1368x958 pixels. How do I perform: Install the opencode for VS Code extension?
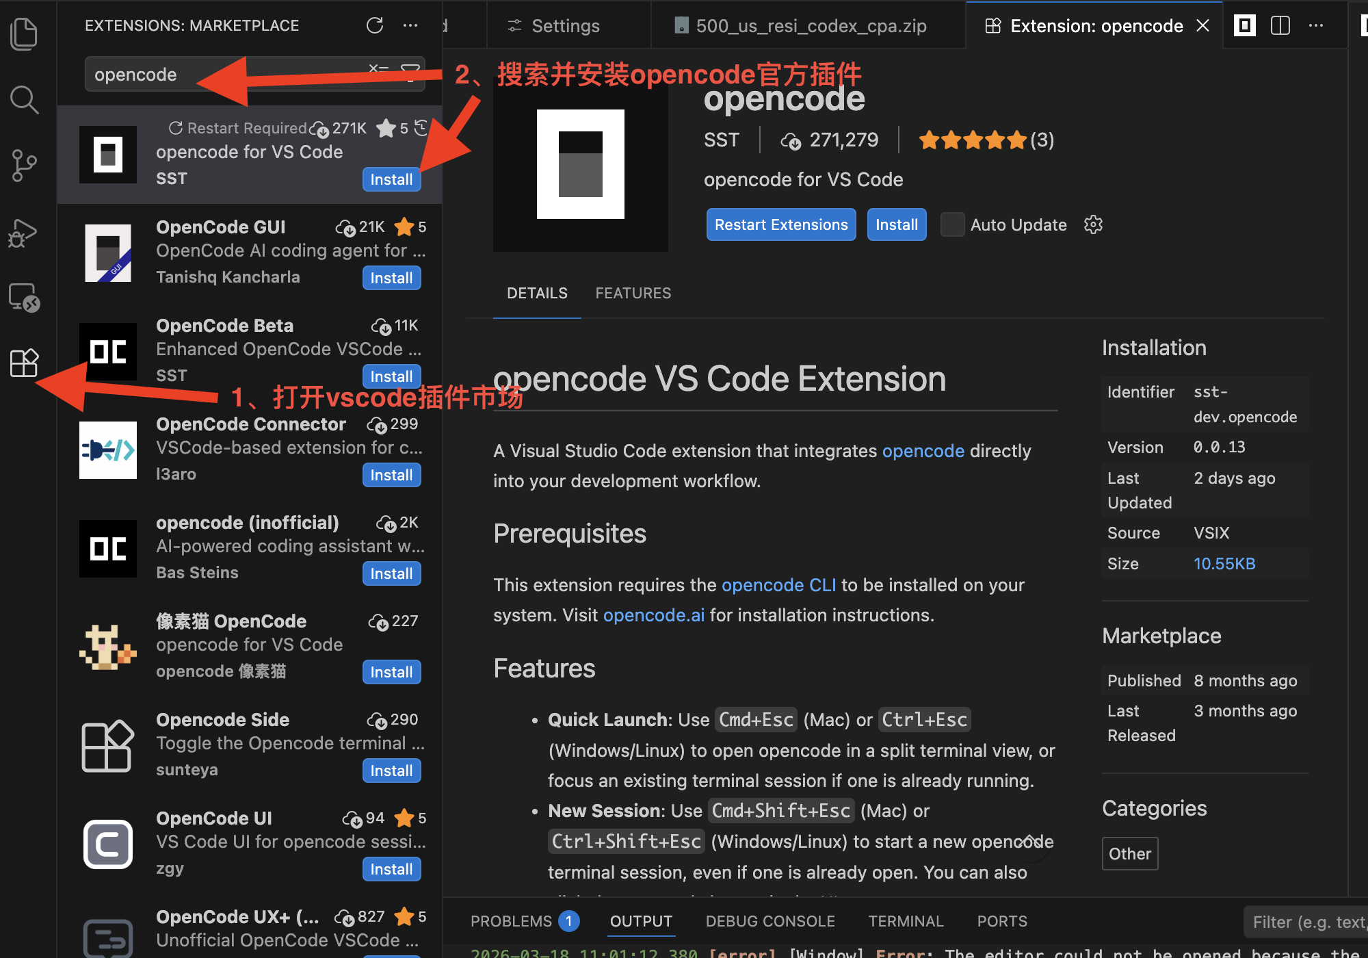click(391, 179)
